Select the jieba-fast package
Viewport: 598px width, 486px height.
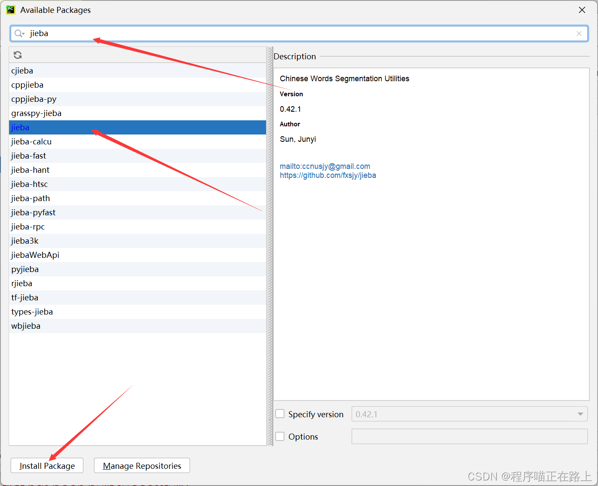click(138, 156)
